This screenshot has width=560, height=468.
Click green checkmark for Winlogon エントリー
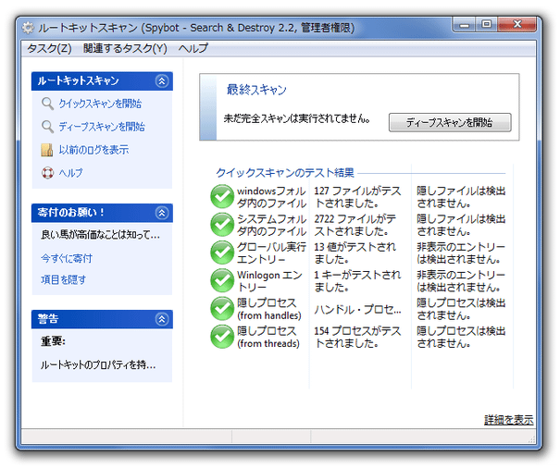222,280
